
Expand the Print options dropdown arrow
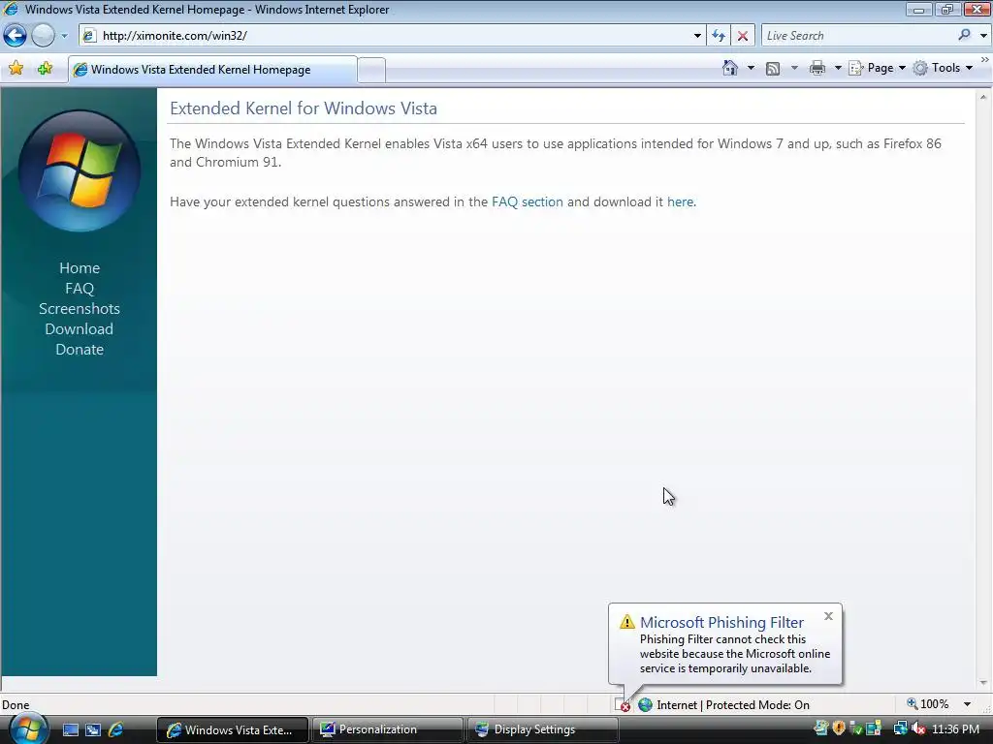(x=837, y=69)
